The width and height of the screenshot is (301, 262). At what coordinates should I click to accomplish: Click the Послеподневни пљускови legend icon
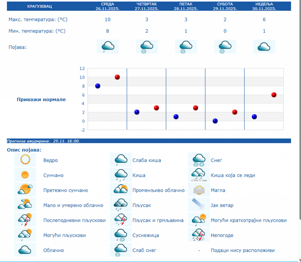[25, 220]
